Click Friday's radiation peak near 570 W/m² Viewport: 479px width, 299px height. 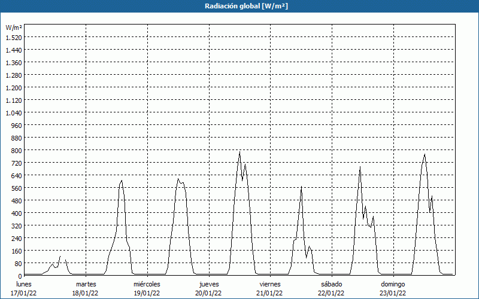(x=302, y=187)
